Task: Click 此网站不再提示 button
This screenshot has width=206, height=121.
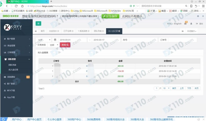Action: tap(132, 16)
